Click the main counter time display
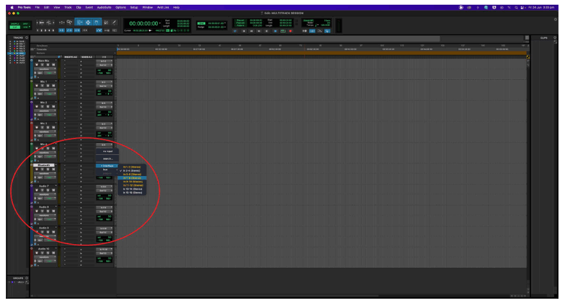The width and height of the screenshot is (562, 304). [x=143, y=23]
